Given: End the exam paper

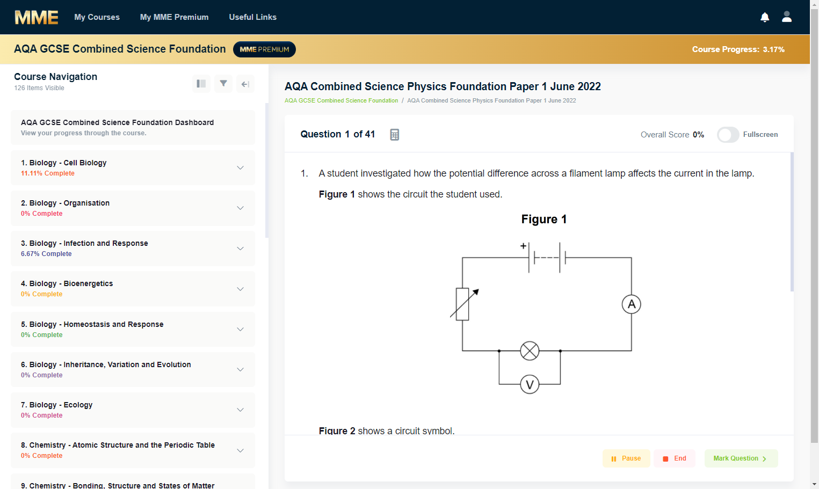Looking at the screenshot, I should pyautogui.click(x=675, y=458).
